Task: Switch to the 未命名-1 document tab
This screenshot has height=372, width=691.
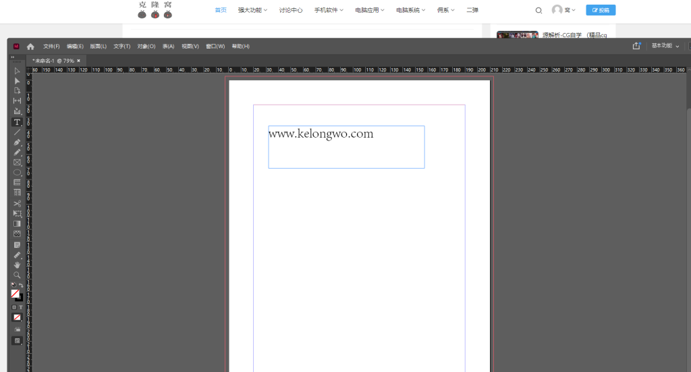Action: 53,61
